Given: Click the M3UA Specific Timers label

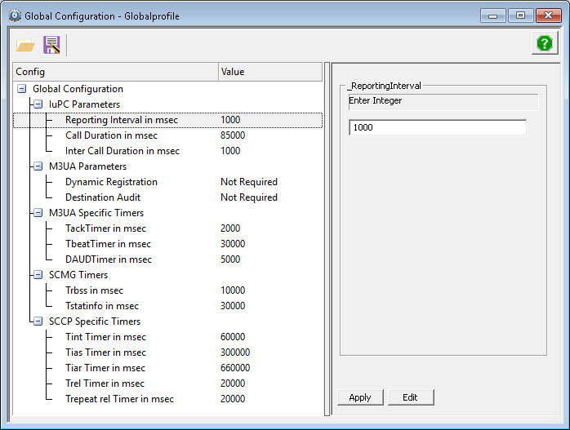Looking at the screenshot, I should point(96,213).
